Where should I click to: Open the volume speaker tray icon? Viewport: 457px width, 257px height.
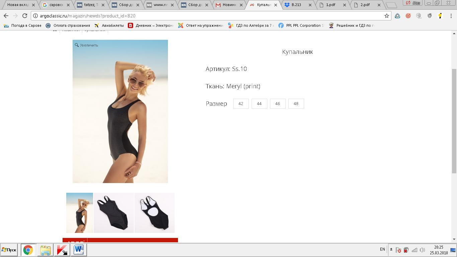422,250
